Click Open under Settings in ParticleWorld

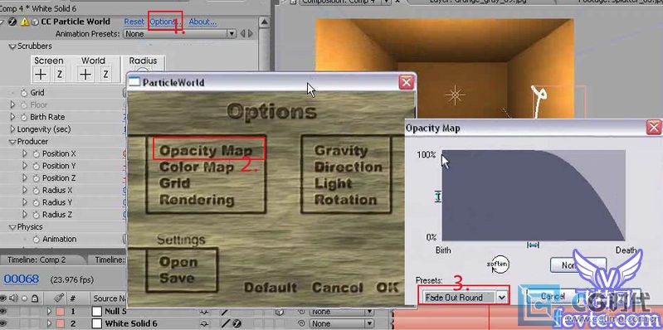click(x=178, y=262)
